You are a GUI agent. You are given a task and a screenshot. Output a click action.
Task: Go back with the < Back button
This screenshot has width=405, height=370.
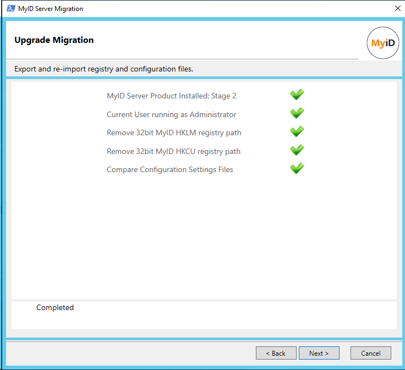276,353
